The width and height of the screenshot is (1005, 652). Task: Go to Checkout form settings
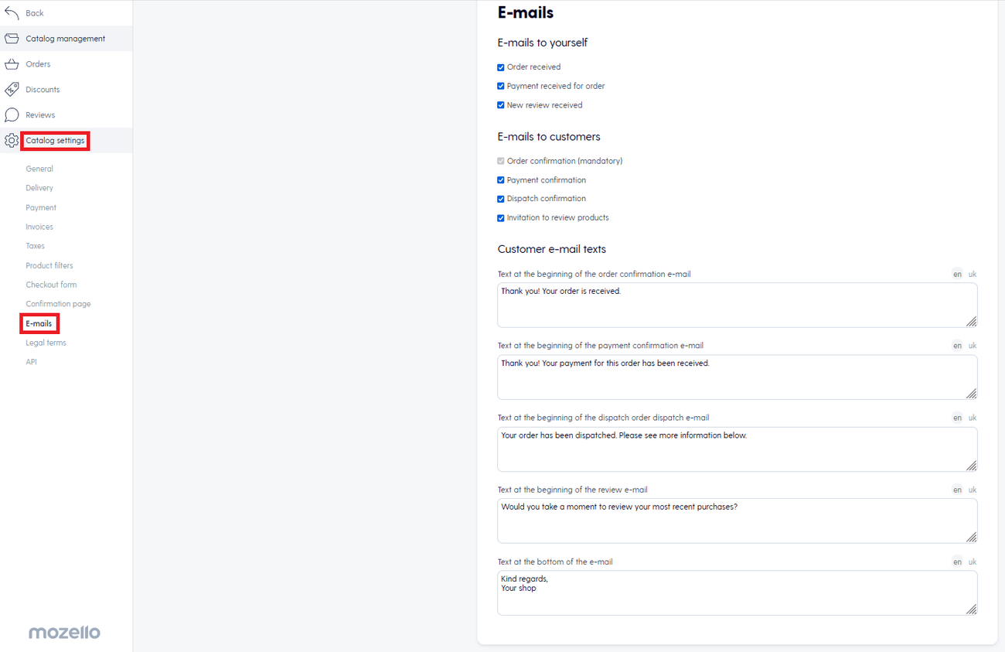coord(51,285)
